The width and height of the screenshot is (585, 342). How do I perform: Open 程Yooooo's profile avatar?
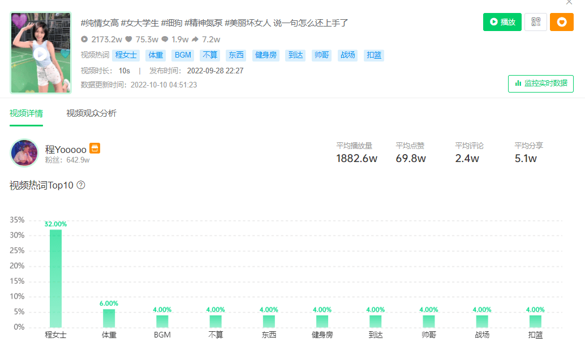24,153
